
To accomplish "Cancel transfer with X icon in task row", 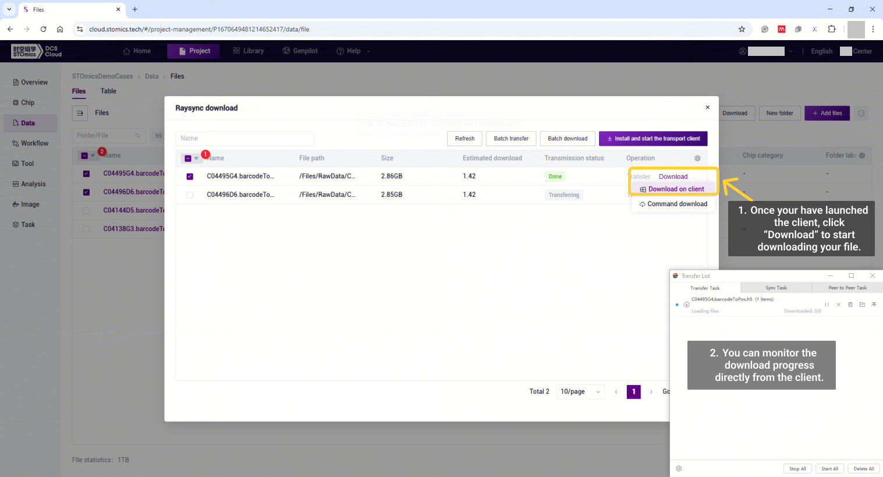I will coord(838,305).
